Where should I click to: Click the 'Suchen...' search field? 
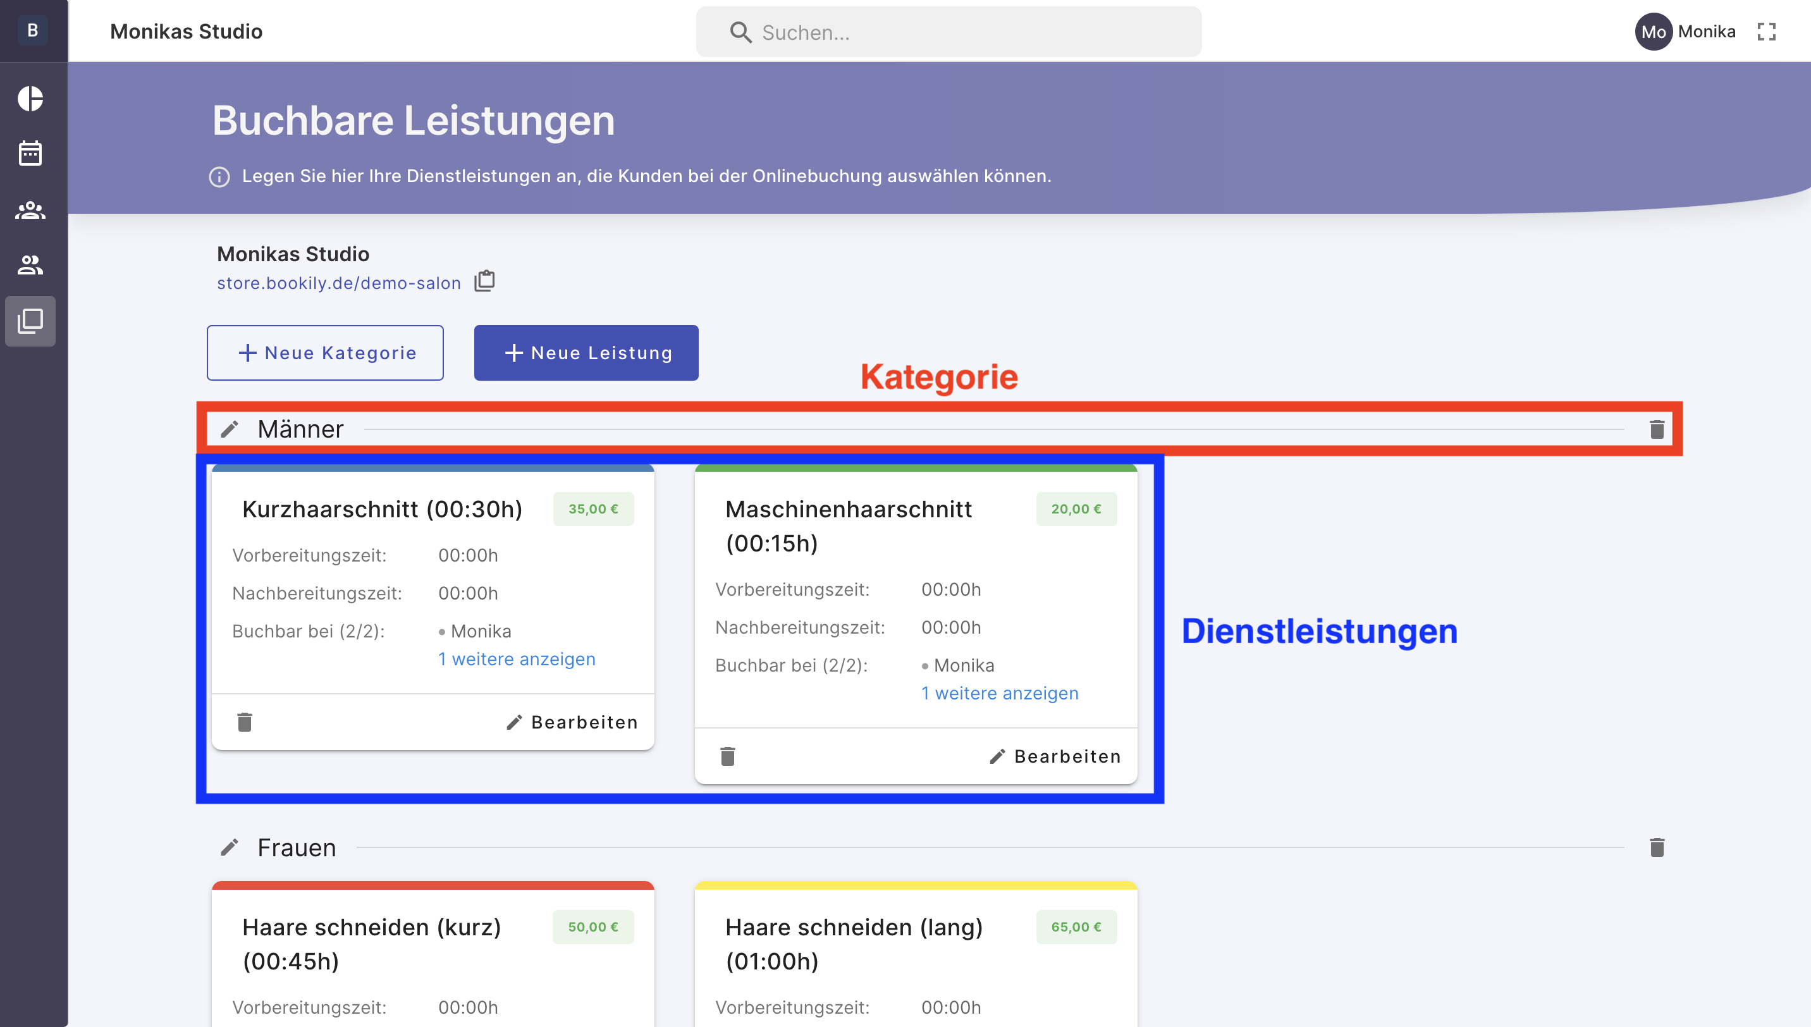tap(948, 32)
